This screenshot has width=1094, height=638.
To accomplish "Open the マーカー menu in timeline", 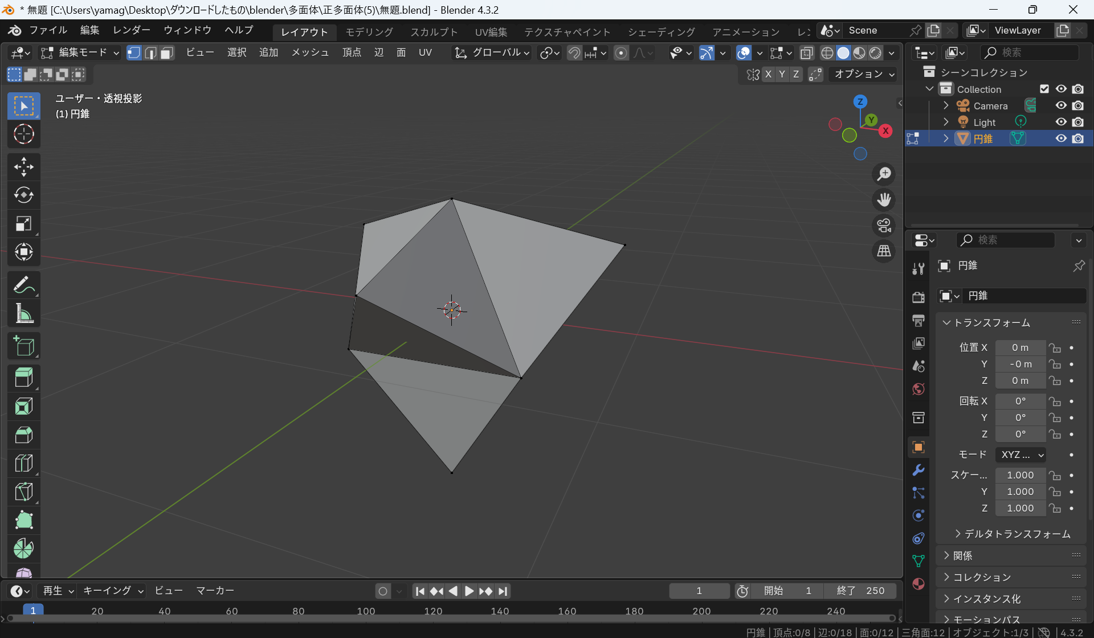I will click(215, 591).
